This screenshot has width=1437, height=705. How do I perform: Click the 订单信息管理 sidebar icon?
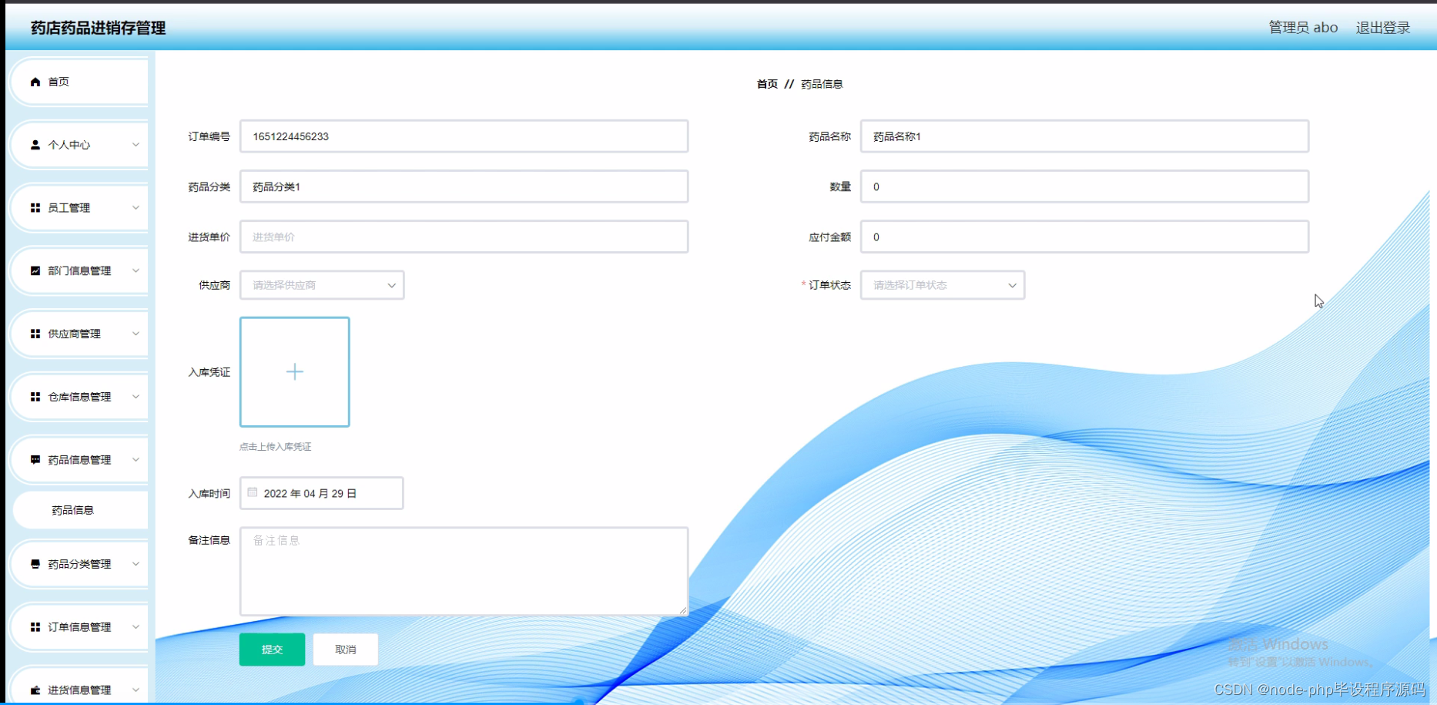coord(34,626)
